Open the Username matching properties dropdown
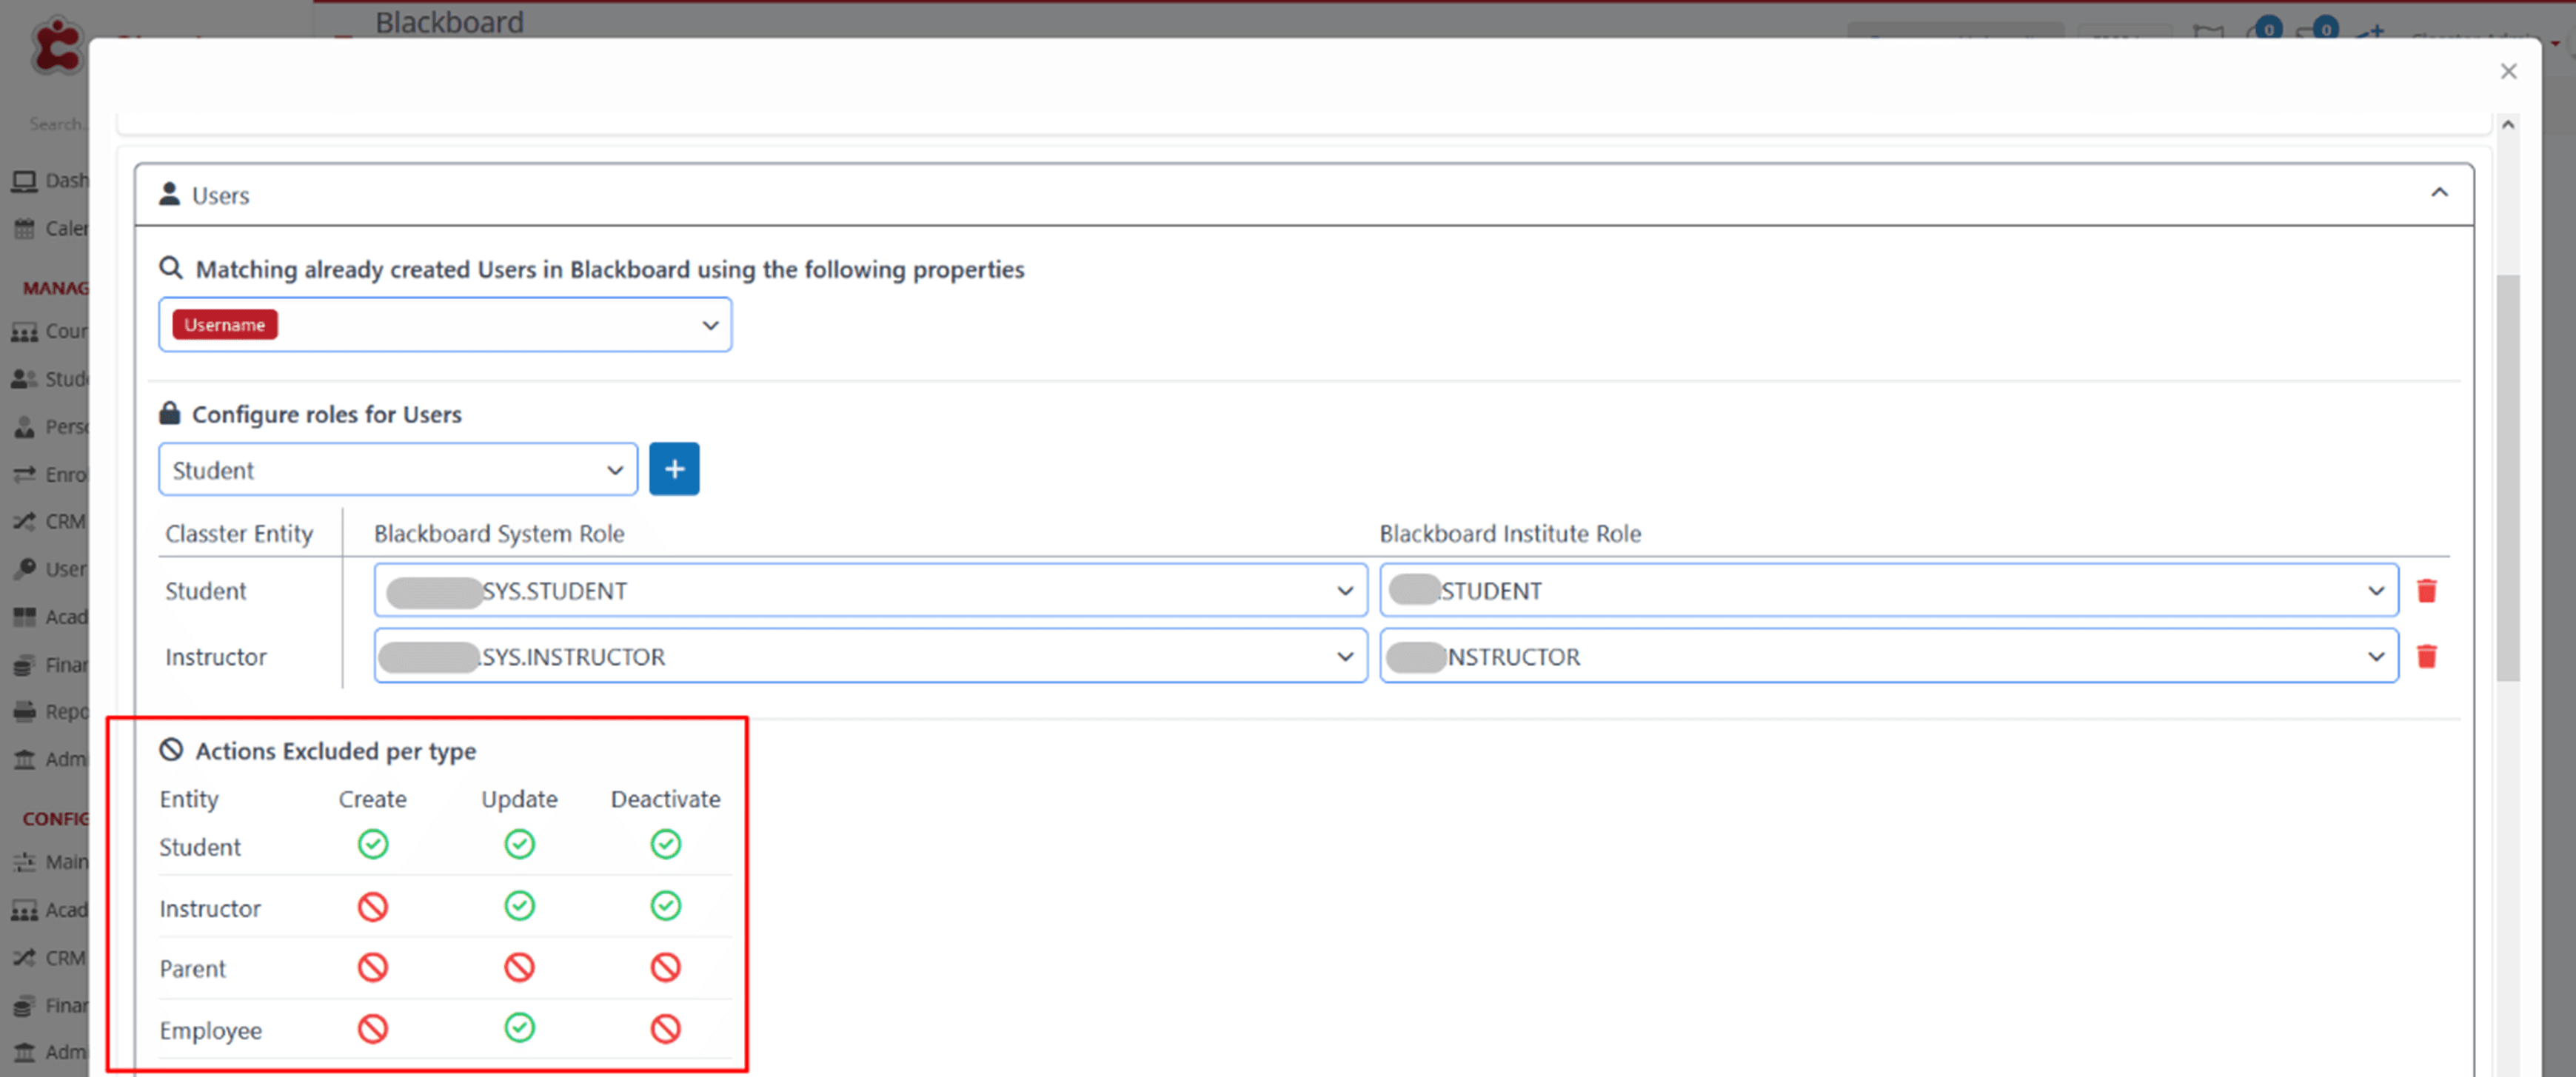 click(445, 325)
